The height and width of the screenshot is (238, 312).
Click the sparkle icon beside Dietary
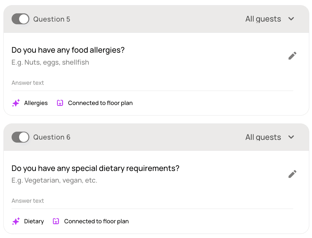pos(16,221)
